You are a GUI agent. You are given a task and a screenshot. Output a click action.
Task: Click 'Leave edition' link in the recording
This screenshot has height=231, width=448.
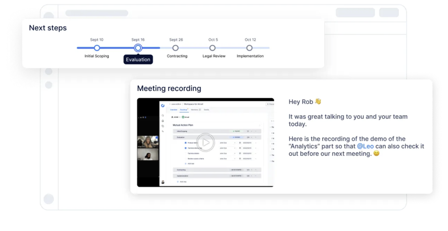176,104
